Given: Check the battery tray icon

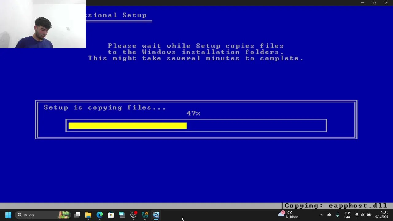Looking at the screenshot, I should point(369,215).
